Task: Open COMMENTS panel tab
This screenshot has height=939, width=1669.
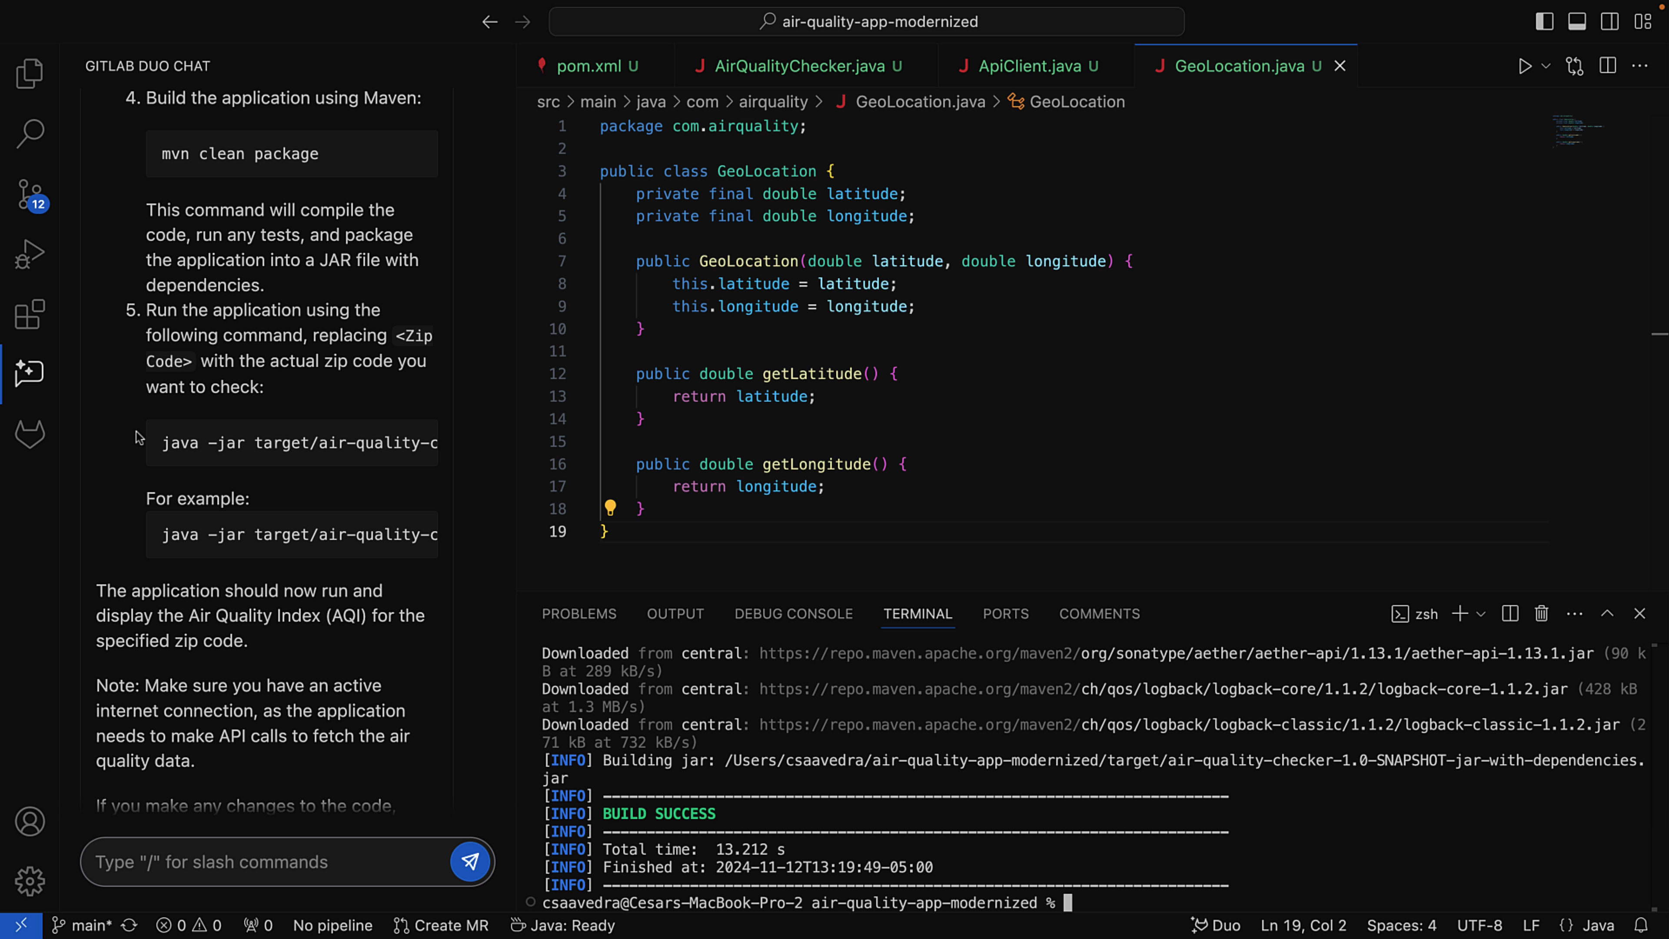Action: coord(1099,614)
